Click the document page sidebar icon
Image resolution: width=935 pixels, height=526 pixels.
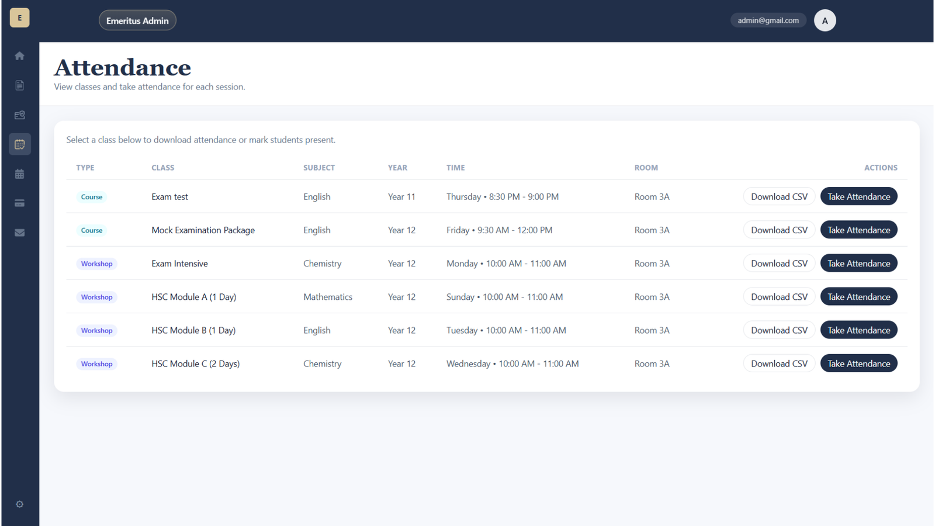19,85
